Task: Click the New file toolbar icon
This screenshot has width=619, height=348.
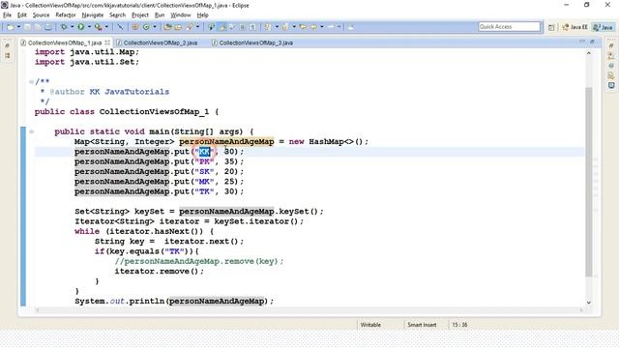Action: click(x=11, y=27)
